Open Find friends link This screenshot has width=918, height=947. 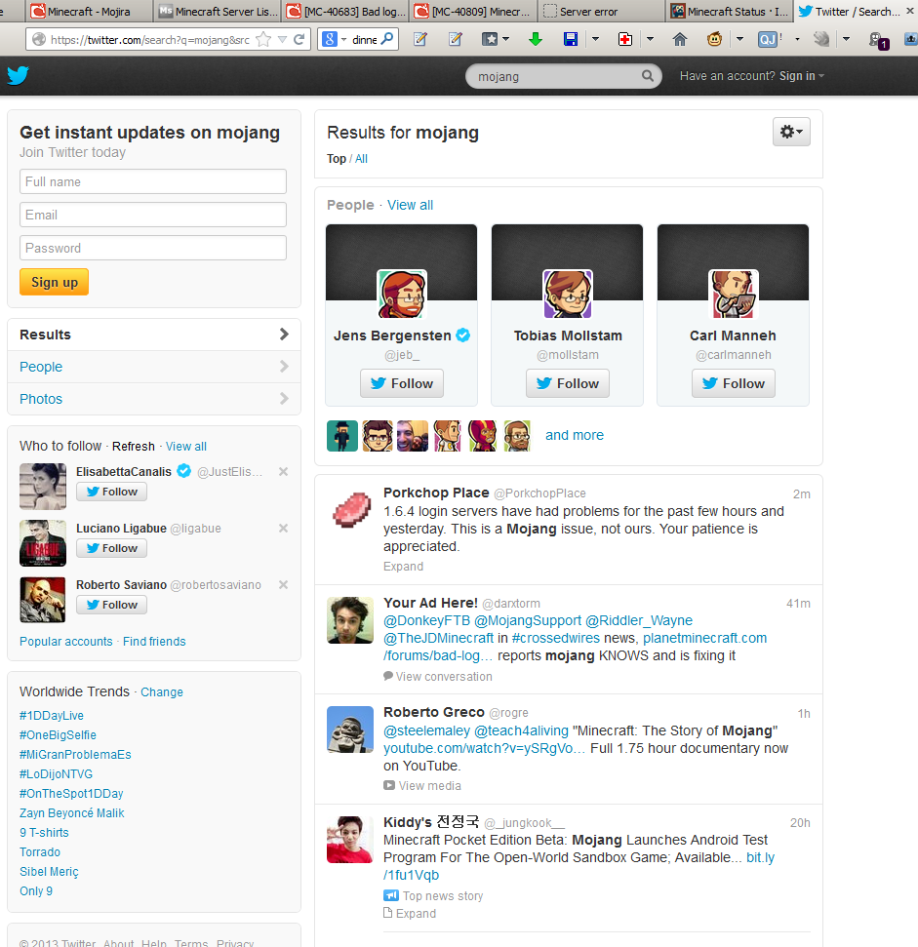(x=154, y=642)
